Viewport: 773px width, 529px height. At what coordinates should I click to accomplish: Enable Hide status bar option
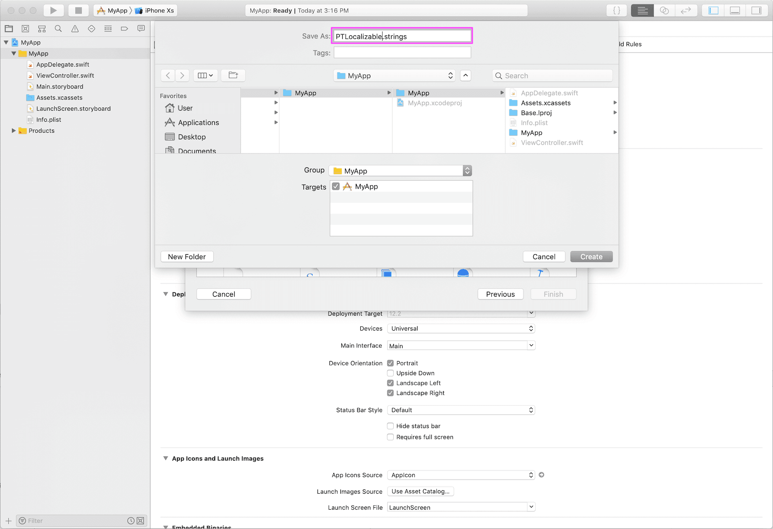[390, 426]
